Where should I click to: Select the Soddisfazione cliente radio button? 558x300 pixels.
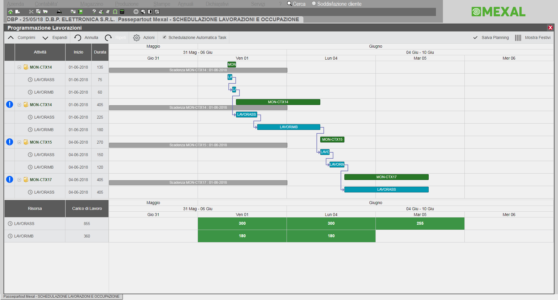click(314, 4)
